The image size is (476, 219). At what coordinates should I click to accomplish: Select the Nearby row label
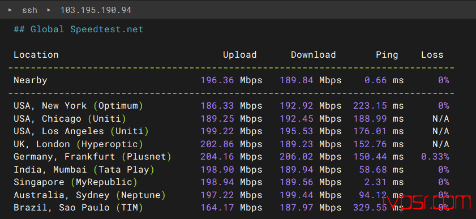[x=31, y=80]
